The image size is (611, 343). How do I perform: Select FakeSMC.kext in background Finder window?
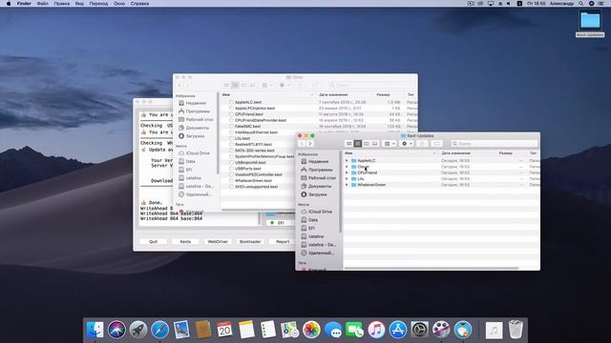click(247, 127)
